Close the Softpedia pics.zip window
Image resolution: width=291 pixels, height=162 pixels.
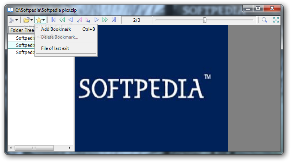[x=272, y=9]
